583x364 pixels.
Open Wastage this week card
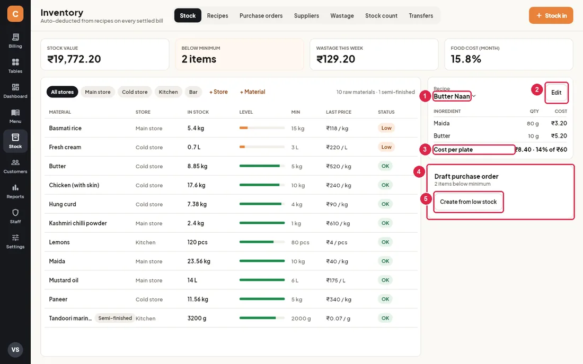coord(374,54)
